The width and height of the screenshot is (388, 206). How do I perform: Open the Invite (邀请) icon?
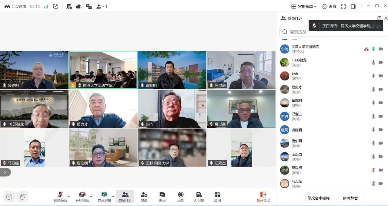coord(144,197)
